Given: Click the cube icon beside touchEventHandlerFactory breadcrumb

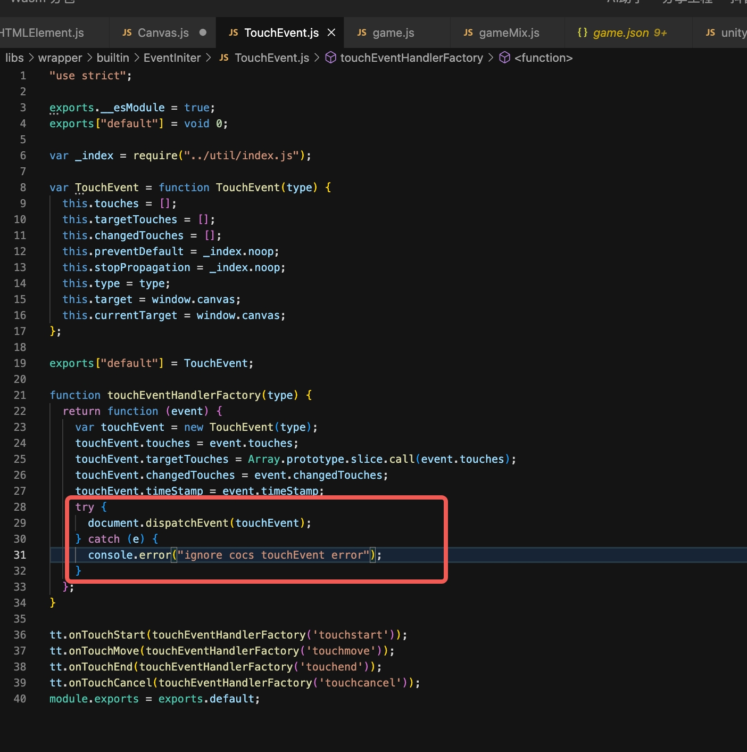Looking at the screenshot, I should [330, 58].
